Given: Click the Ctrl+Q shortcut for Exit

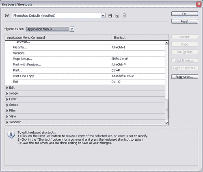Looking at the screenshot, I should coord(116,82).
